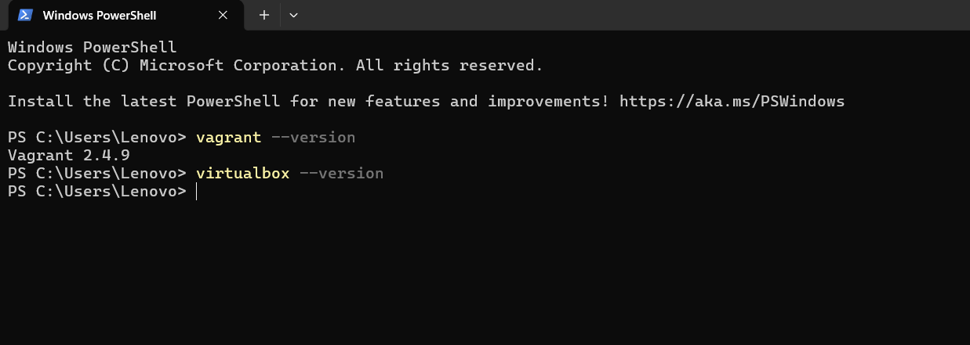Select the Windows PowerShell tab title
This screenshot has height=345, width=970.
pos(100,15)
